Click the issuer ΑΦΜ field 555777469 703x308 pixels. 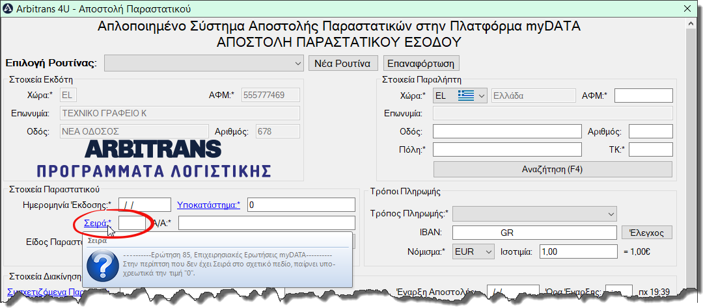(271, 96)
